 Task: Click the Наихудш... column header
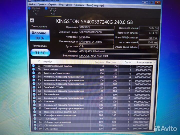click(x=112, y=62)
